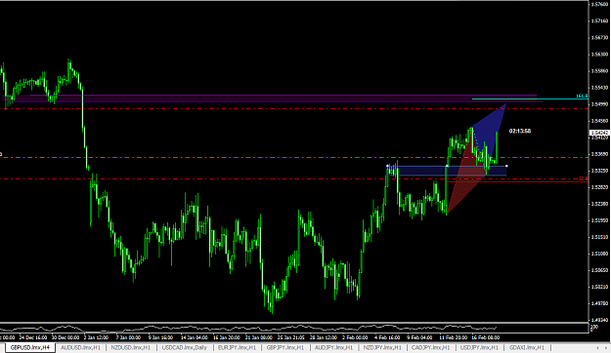
Task: Click the 1.51080 price scale label
Action: point(599,254)
